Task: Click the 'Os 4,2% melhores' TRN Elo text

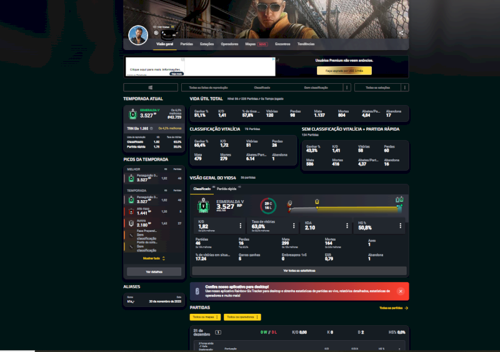Action: [x=170, y=128]
